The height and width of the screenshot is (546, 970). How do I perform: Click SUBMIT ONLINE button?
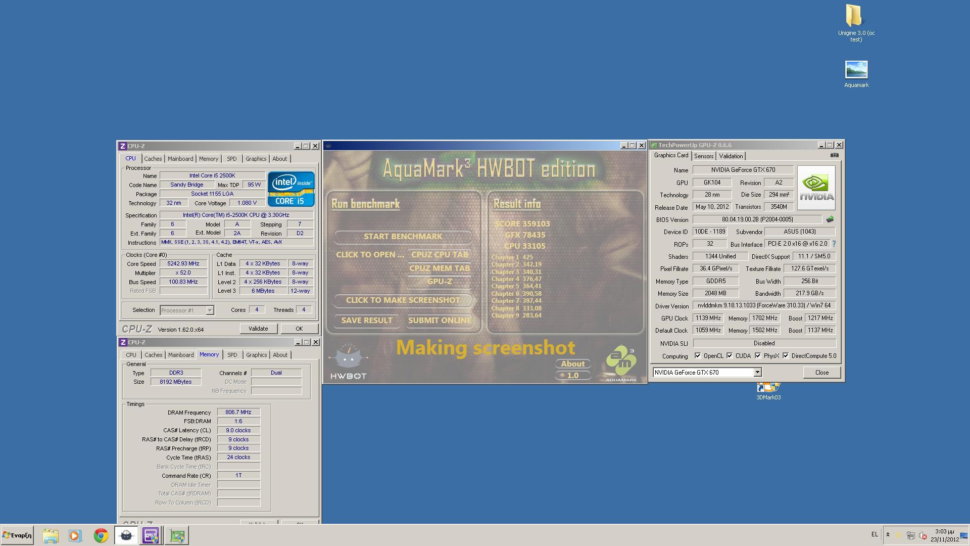click(439, 321)
